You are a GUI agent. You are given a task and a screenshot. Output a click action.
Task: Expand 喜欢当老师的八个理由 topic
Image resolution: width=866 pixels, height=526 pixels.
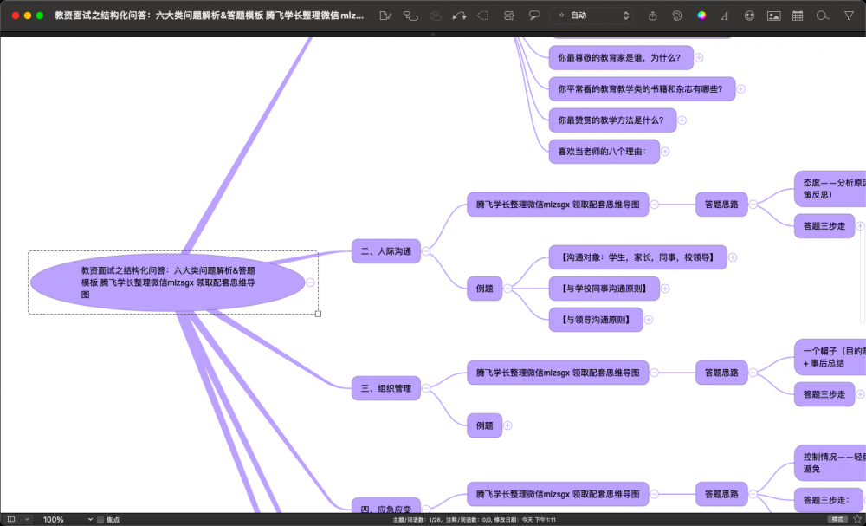[x=665, y=152]
